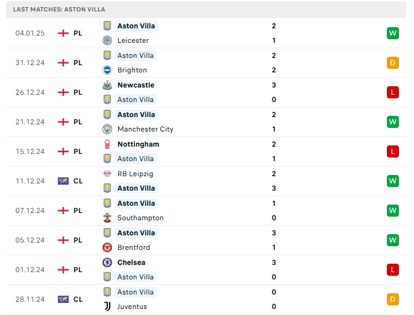Click the D badge for Brighton match
Screen dimensions: 414x315
click(393, 63)
